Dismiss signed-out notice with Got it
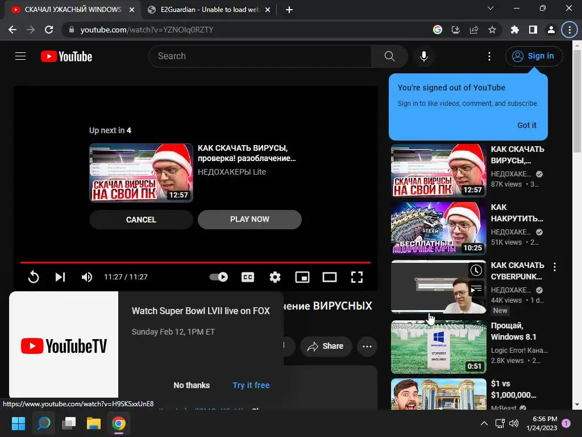 (x=527, y=125)
